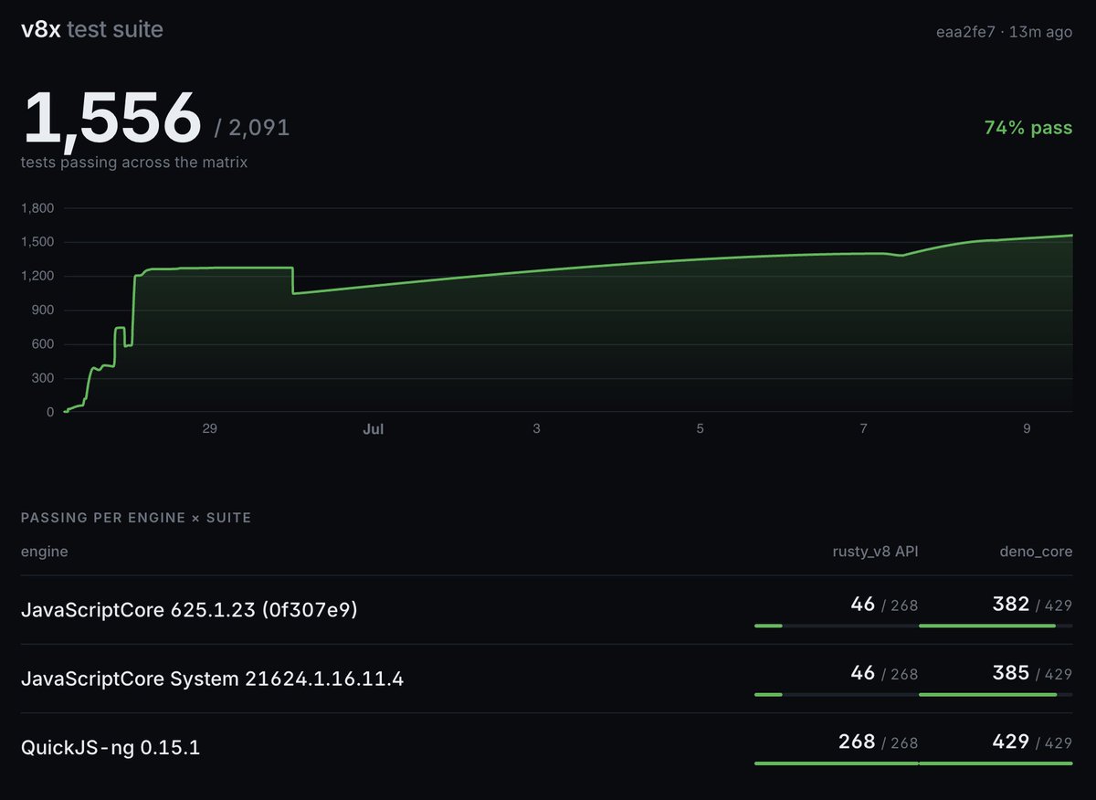Click the 'PASSING PER ENGINE × SUITE' heading
1096x800 pixels.
136,518
